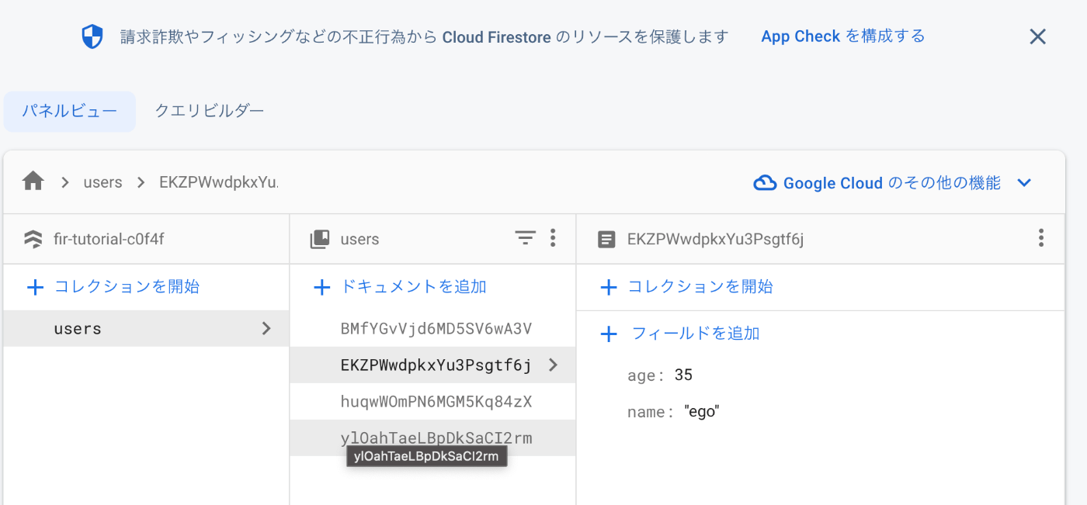Click the Google Cloud cloud icon

pos(765,183)
